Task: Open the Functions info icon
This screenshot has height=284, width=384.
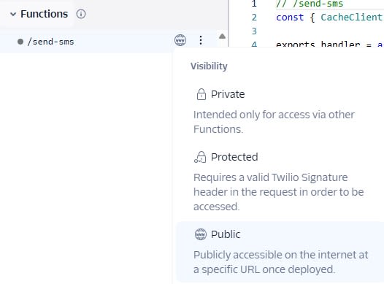Action: point(81,14)
